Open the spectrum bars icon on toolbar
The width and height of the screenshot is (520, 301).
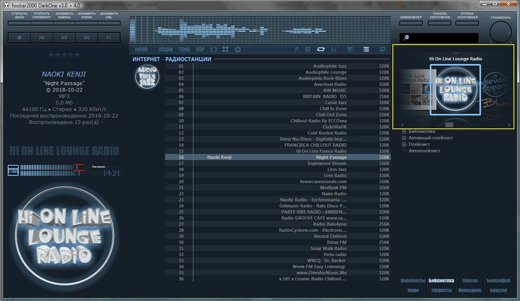(x=333, y=49)
